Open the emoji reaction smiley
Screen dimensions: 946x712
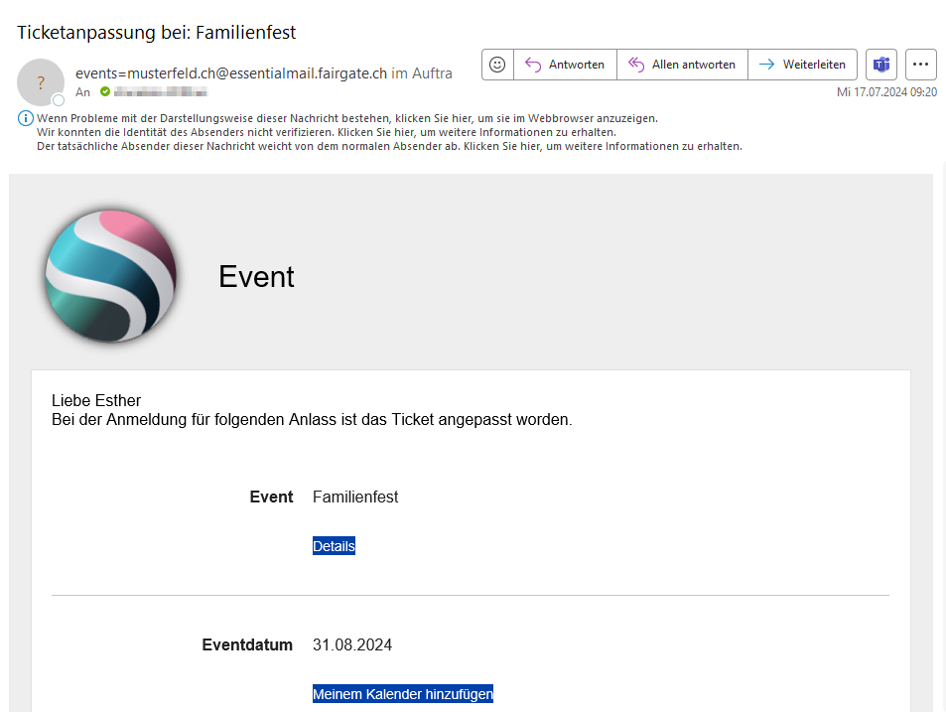pyautogui.click(x=497, y=65)
